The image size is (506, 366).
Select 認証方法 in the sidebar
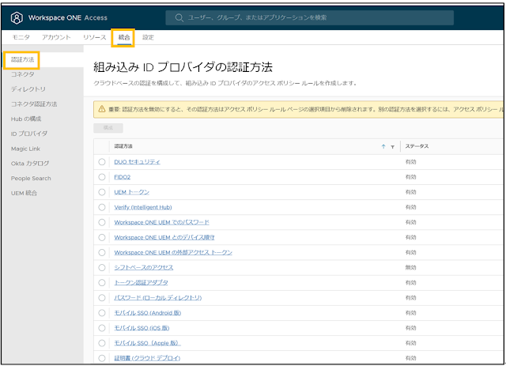(22, 60)
